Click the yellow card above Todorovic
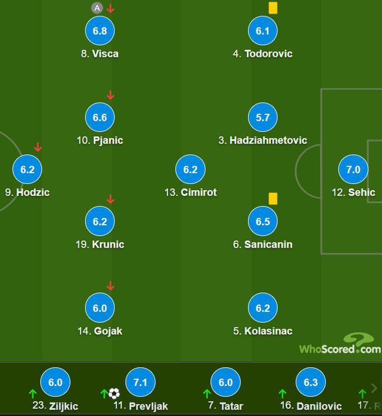382x416 pixels. point(273,8)
